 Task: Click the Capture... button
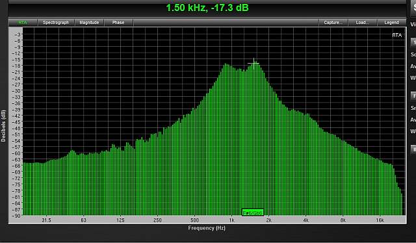tap(333, 23)
